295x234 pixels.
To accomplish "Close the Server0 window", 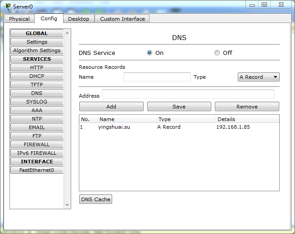I will click(x=281, y=4).
